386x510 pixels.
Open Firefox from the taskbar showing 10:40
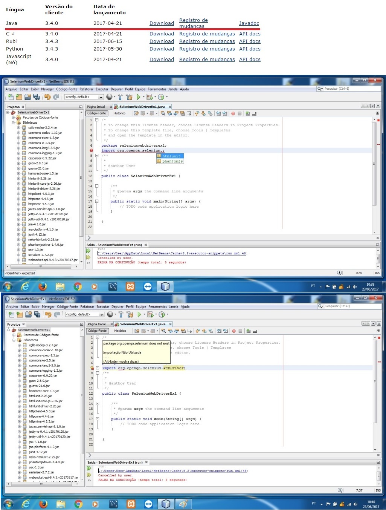coord(43,504)
